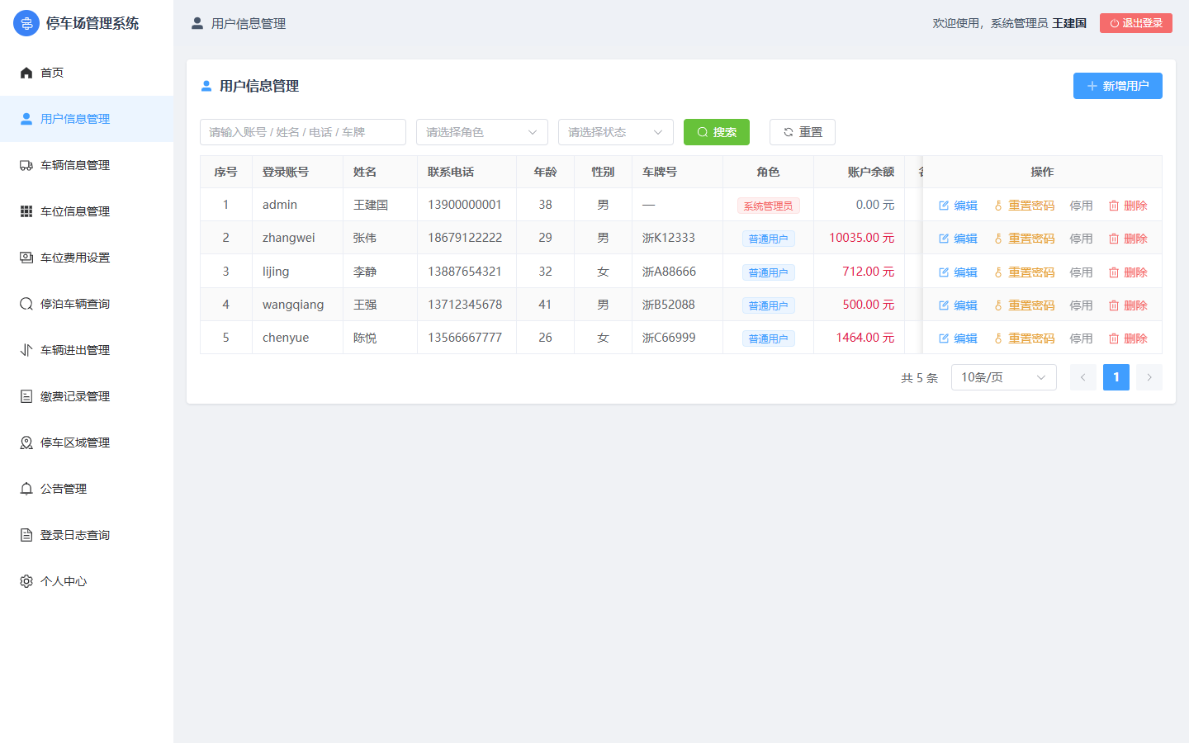Click the home icon beside 首页

click(26, 73)
